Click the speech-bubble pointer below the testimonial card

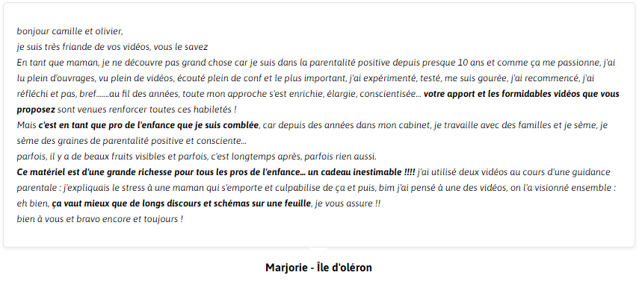coord(318,251)
